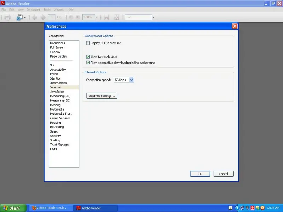Viewport: 283px width, 212px height.
Task: Click the Find search box
Action: click(138, 17)
